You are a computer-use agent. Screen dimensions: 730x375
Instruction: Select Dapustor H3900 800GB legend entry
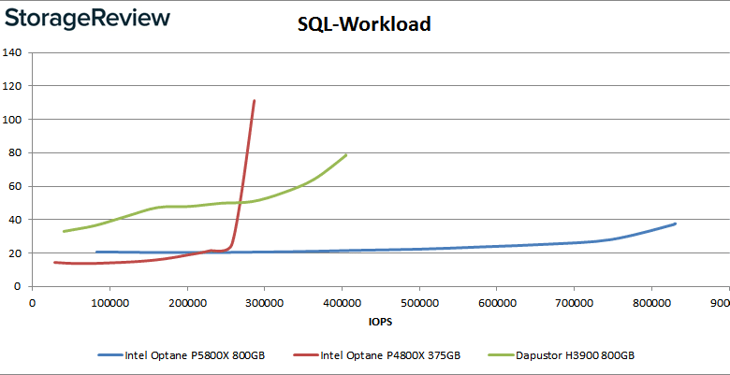pyautogui.click(x=561, y=356)
